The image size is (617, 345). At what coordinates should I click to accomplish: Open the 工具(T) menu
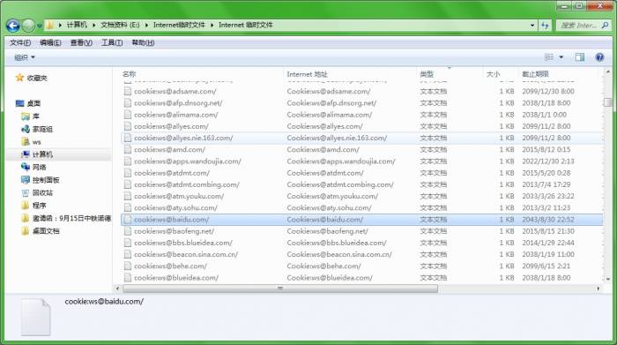[112, 42]
